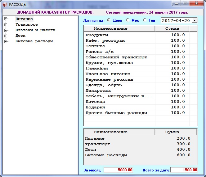Select Транспорт in the category tree

(27, 24)
